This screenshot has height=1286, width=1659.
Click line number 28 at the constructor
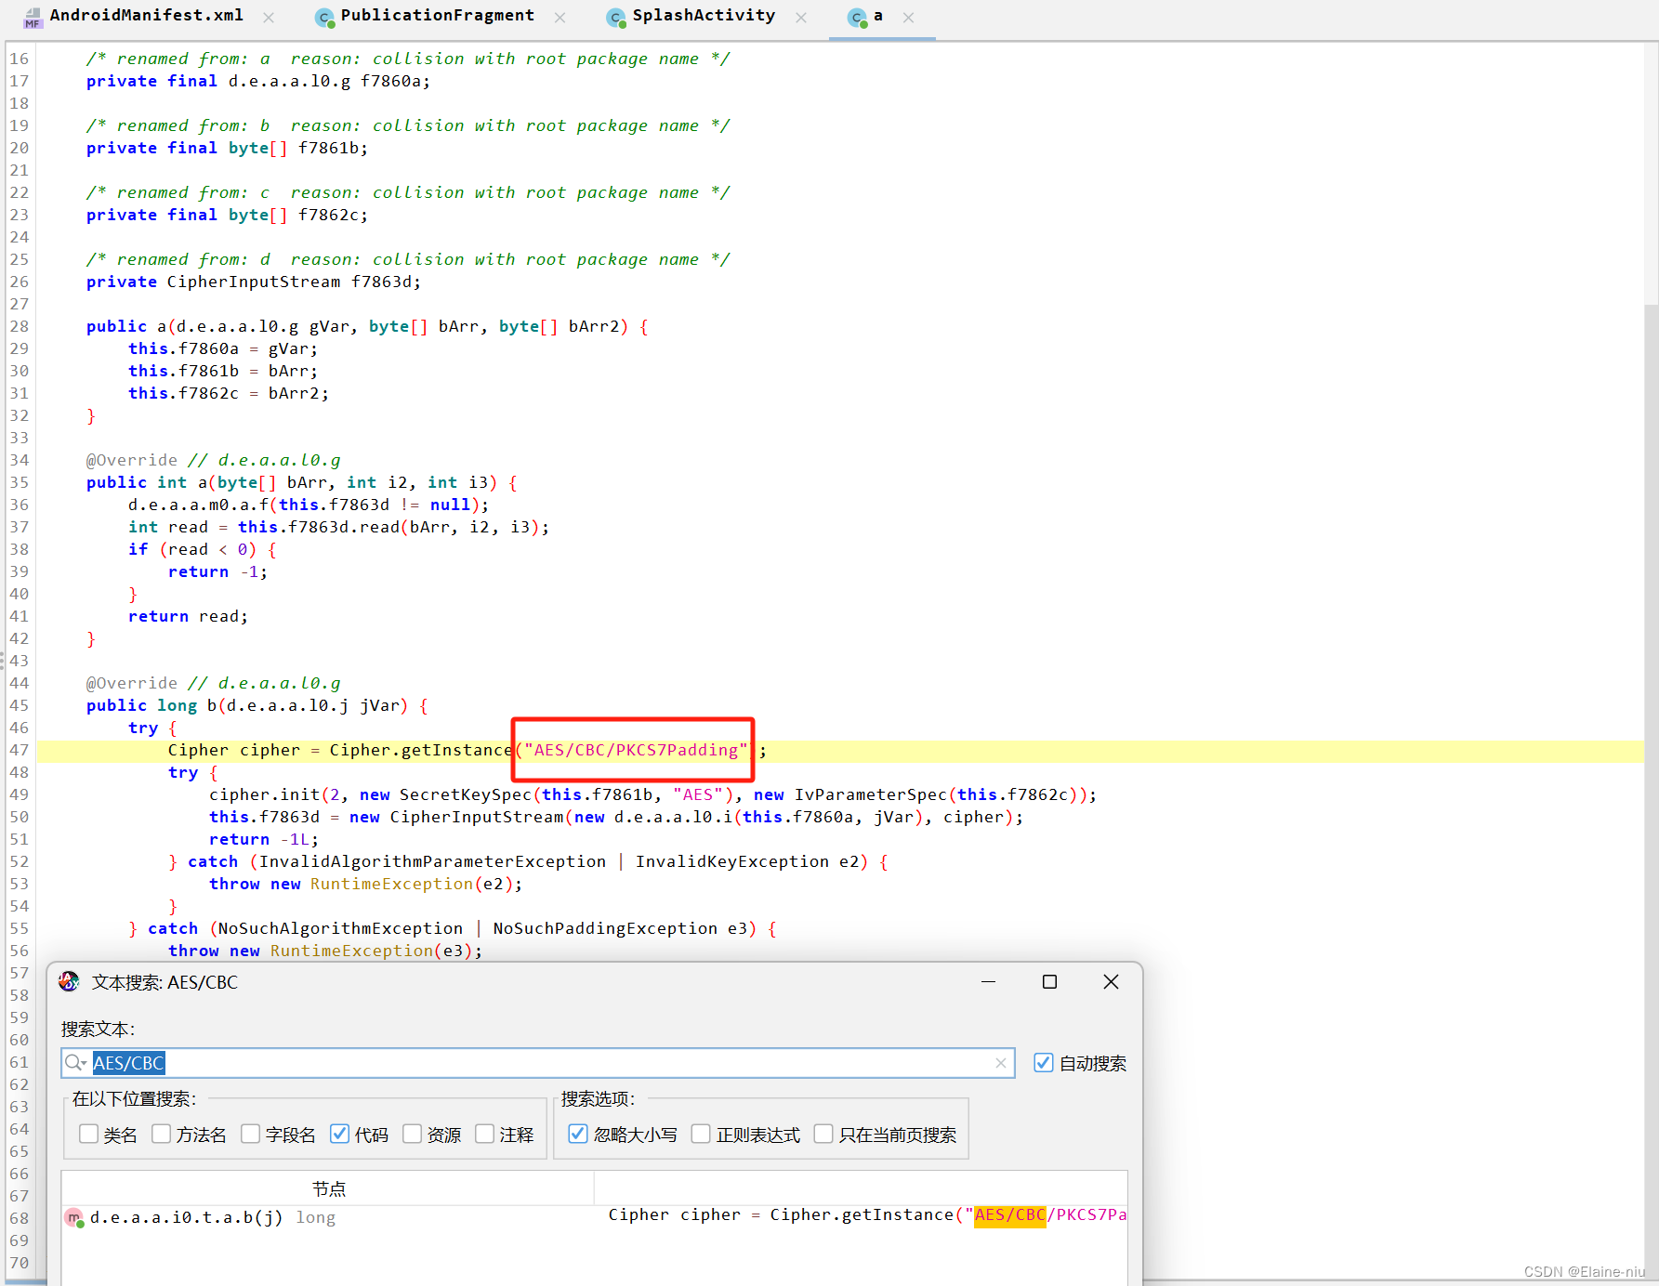point(20,326)
